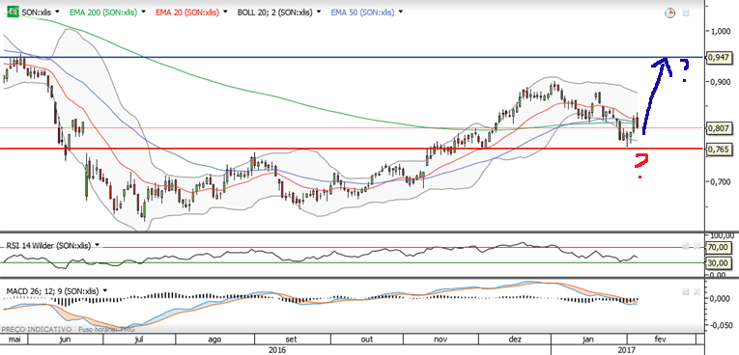
Task: Click the 'set' month on the time axis
Action: (292, 339)
